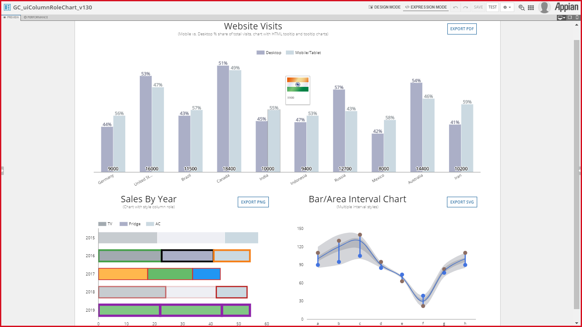The image size is (582, 327).
Task: Switch preview to tablet view icon
Action: [570, 17]
